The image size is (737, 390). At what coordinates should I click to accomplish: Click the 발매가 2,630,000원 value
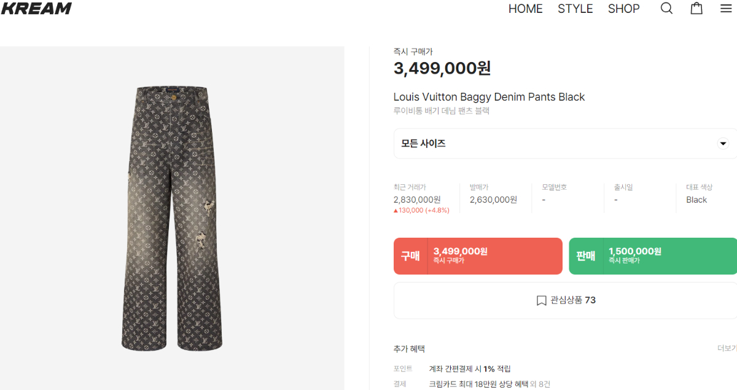493,200
